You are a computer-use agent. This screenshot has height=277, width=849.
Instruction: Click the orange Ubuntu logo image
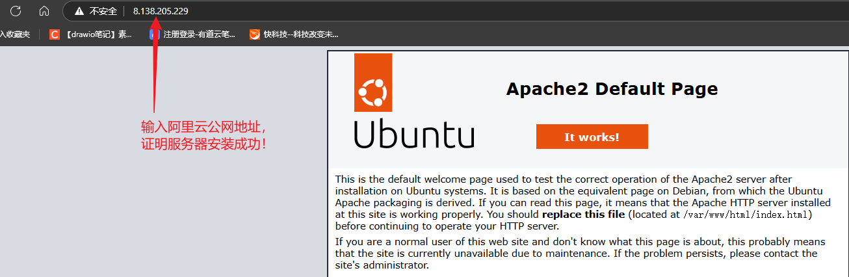[x=373, y=83]
